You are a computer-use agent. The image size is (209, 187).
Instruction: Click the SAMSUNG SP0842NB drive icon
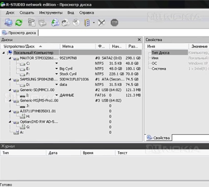coord(16,80)
